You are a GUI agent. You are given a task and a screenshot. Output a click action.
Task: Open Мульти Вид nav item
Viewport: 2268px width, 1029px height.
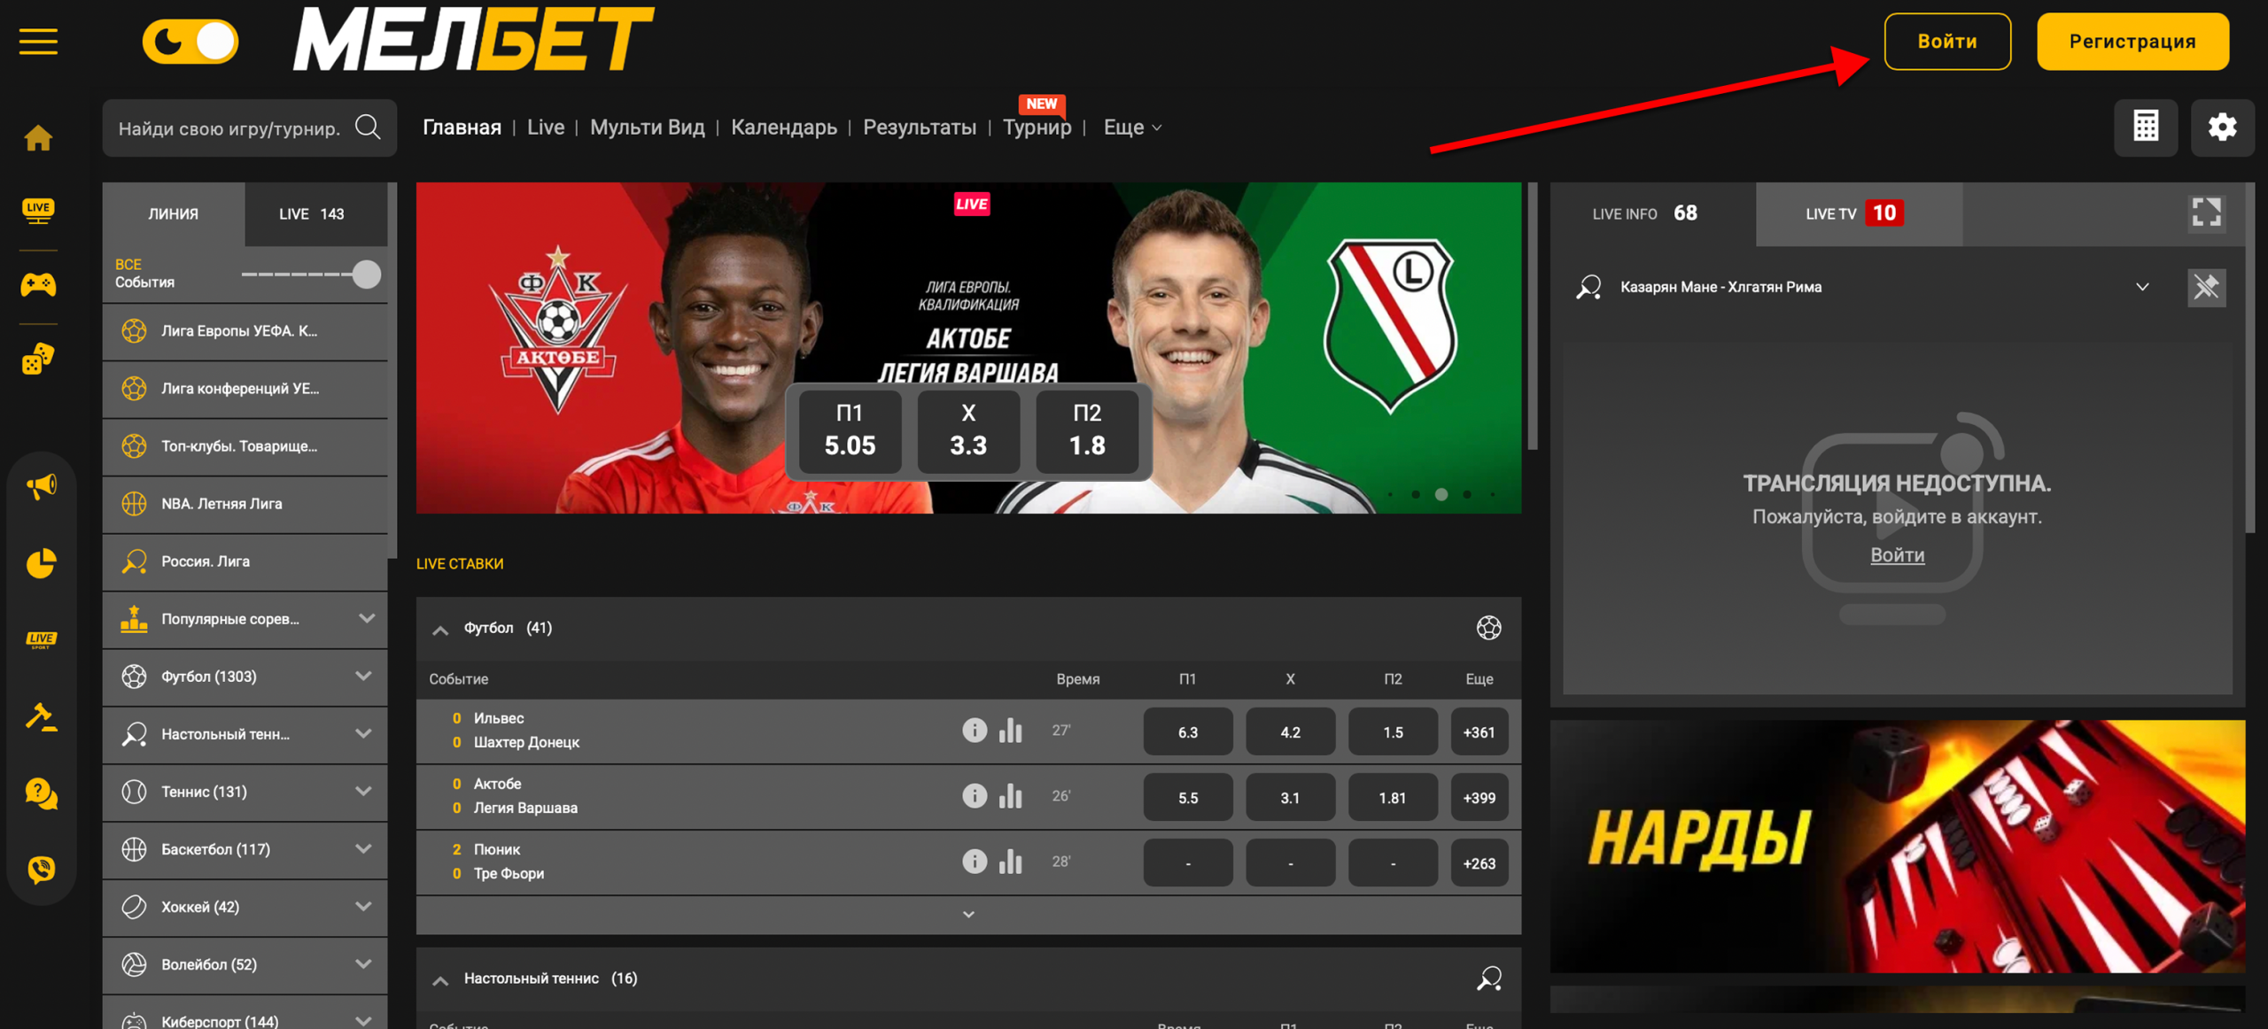pos(648,128)
